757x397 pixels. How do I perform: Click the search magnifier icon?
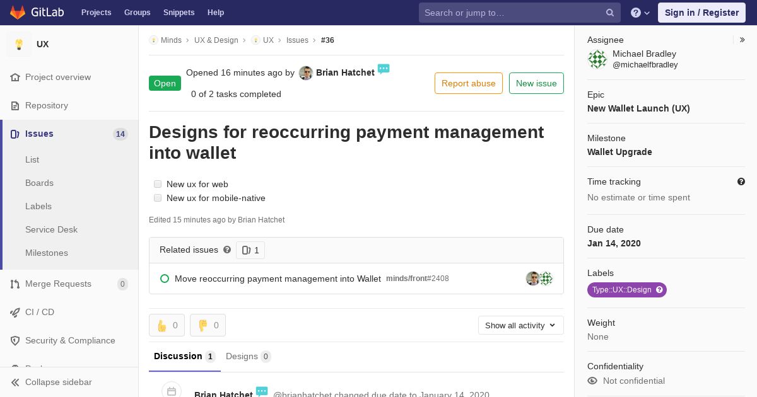coord(610,13)
